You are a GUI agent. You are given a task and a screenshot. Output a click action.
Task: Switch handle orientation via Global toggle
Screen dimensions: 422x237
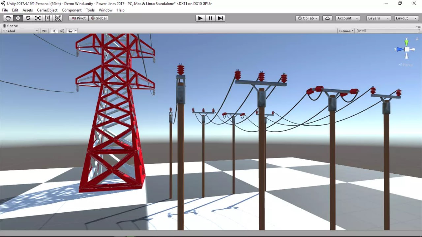pos(99,18)
